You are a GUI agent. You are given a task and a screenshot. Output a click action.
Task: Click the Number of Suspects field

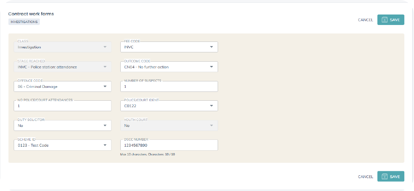click(169, 87)
